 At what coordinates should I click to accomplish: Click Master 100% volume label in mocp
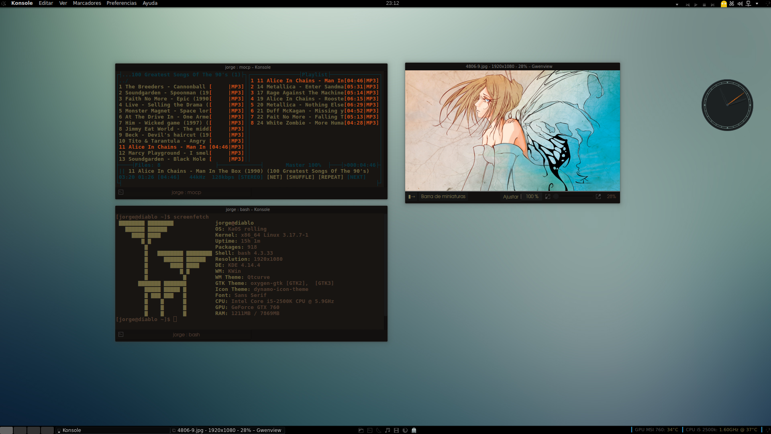304,165
